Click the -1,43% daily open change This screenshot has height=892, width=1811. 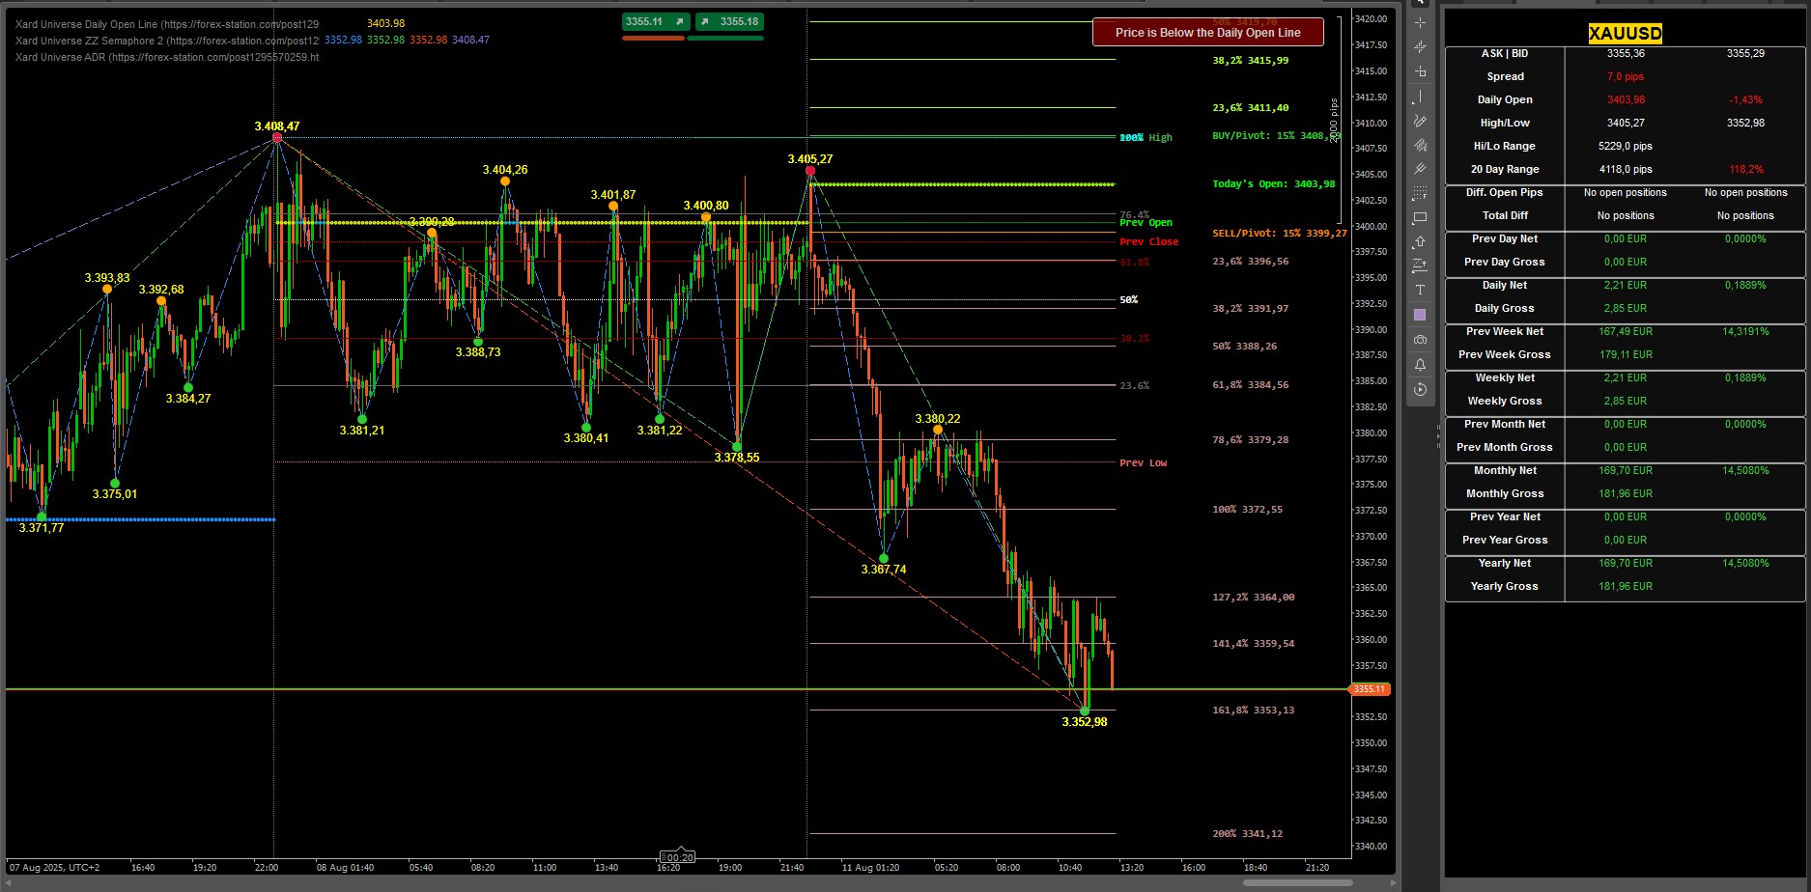tap(1745, 99)
